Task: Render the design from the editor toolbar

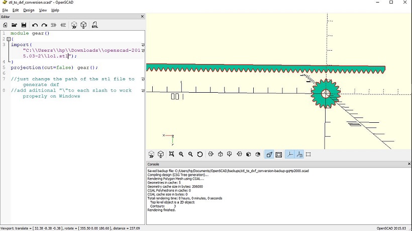Action: pos(83,25)
